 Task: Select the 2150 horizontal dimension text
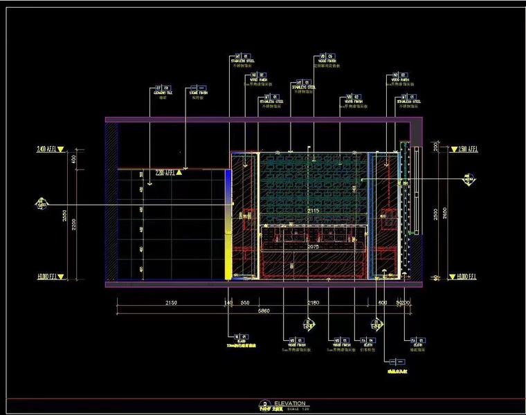point(171,303)
